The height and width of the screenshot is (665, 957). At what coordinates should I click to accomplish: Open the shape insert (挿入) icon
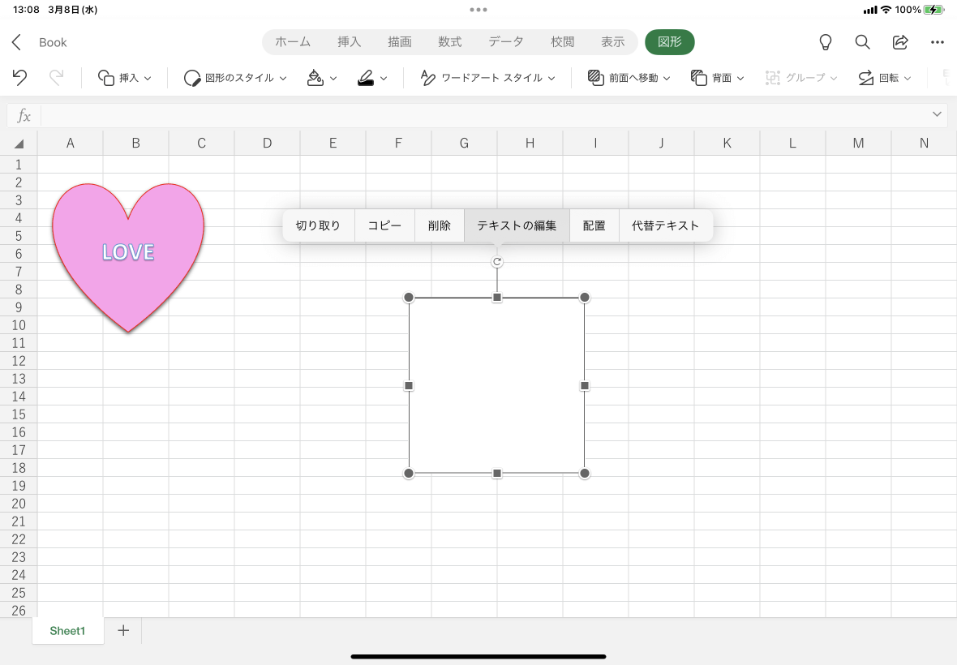(106, 78)
